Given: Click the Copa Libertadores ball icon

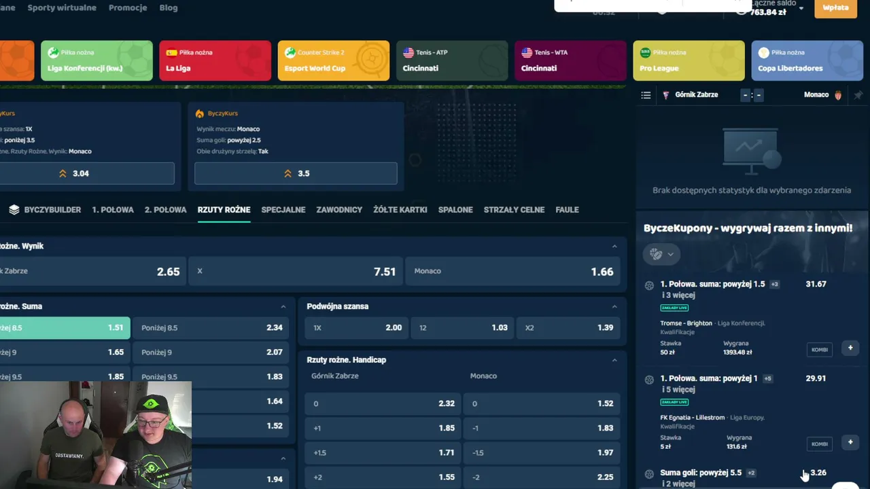Looking at the screenshot, I should coord(764,52).
